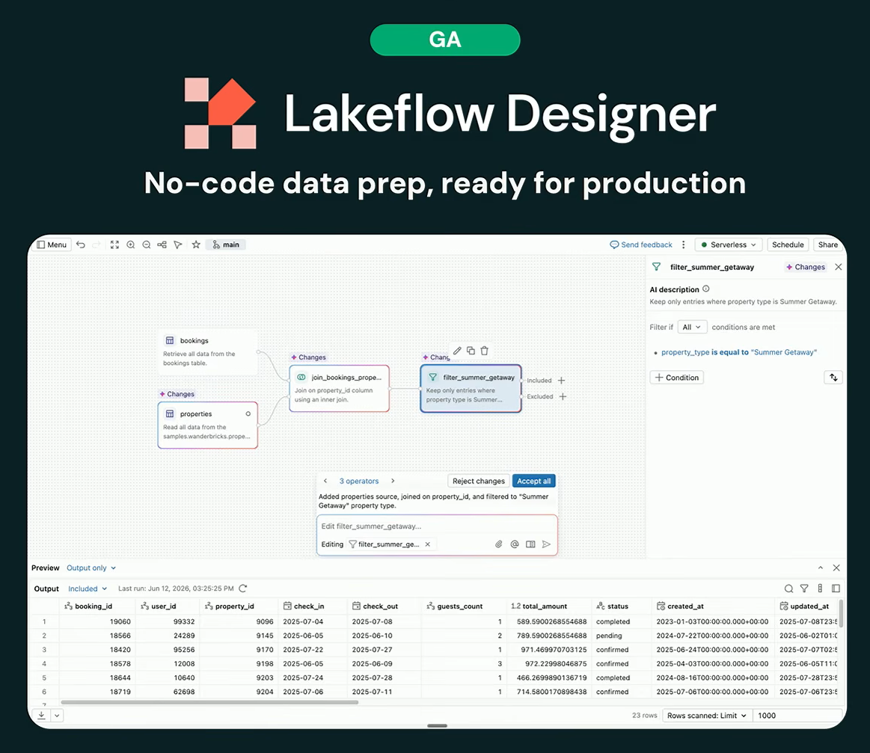Open the Output only preview dropdown
870x753 pixels.
[91, 568]
